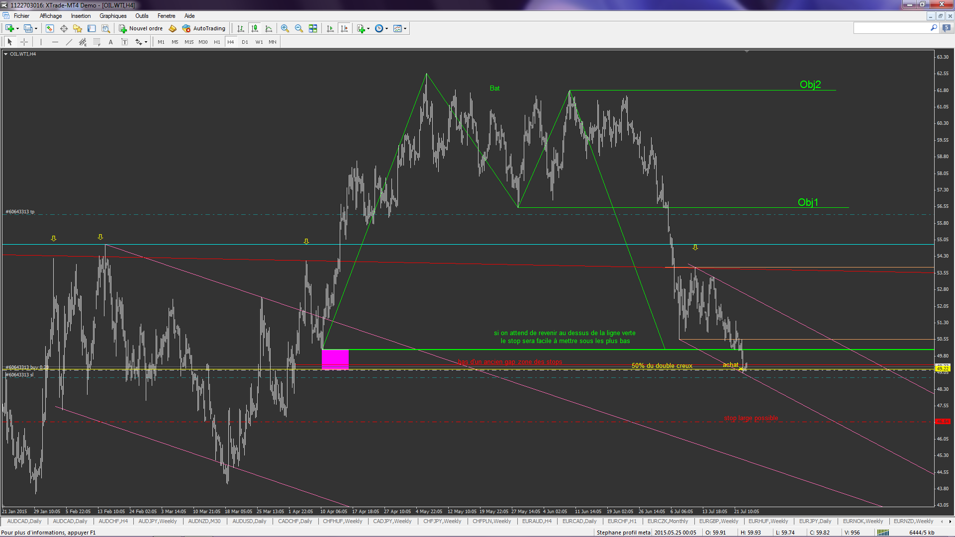This screenshot has height=537, width=955.
Task: Open the periodicity clock dropdown
Action: [381, 28]
